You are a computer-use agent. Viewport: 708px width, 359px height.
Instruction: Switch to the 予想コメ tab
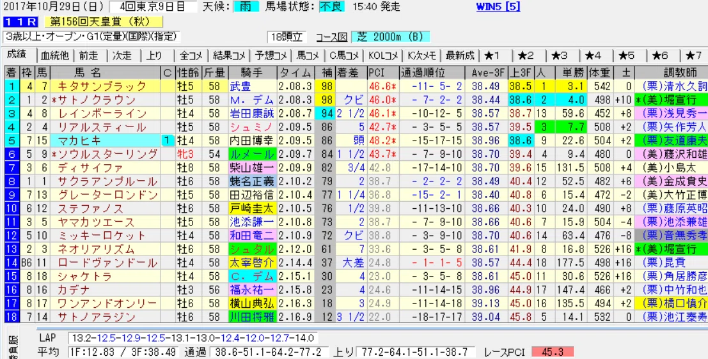coord(271,56)
